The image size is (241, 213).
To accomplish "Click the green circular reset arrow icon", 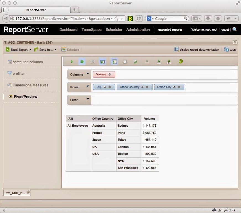I will [181, 62].
